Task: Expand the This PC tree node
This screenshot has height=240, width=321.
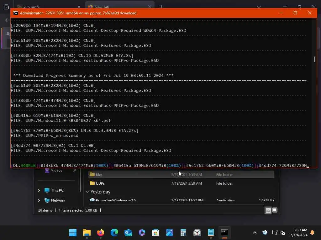Action: point(39,190)
